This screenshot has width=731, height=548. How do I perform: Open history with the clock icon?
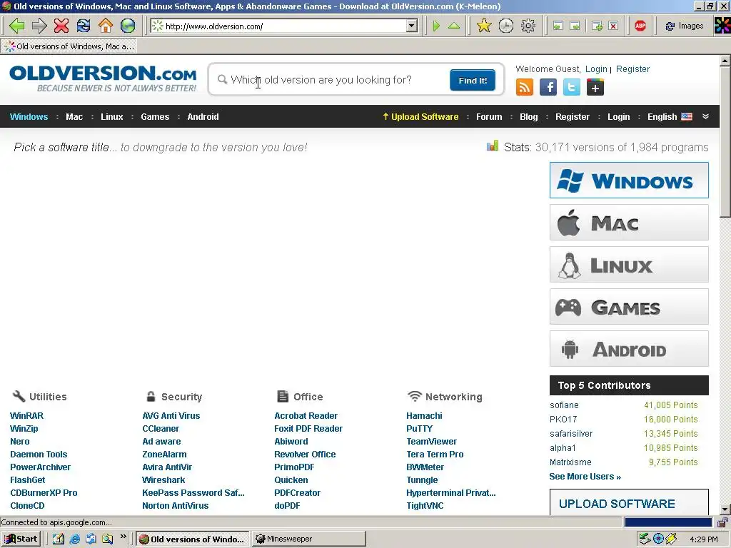coord(506,26)
